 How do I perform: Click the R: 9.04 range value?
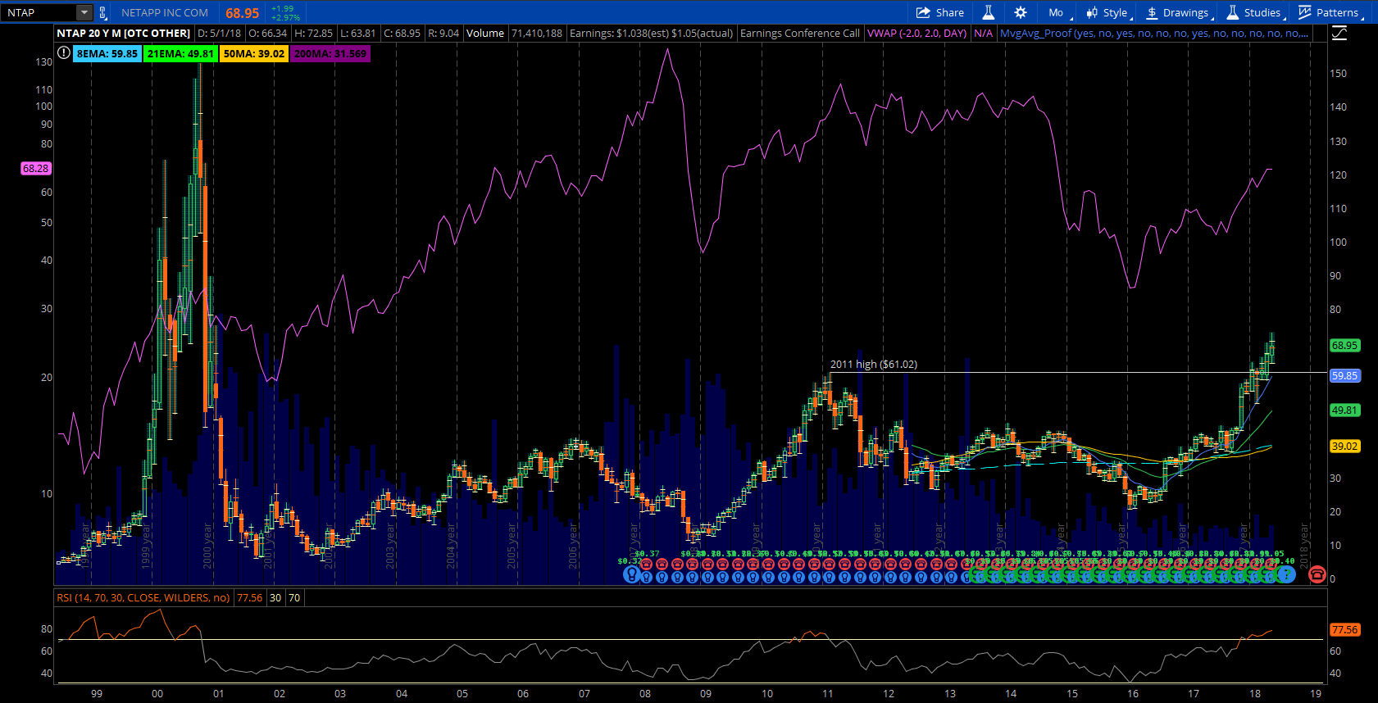(443, 33)
